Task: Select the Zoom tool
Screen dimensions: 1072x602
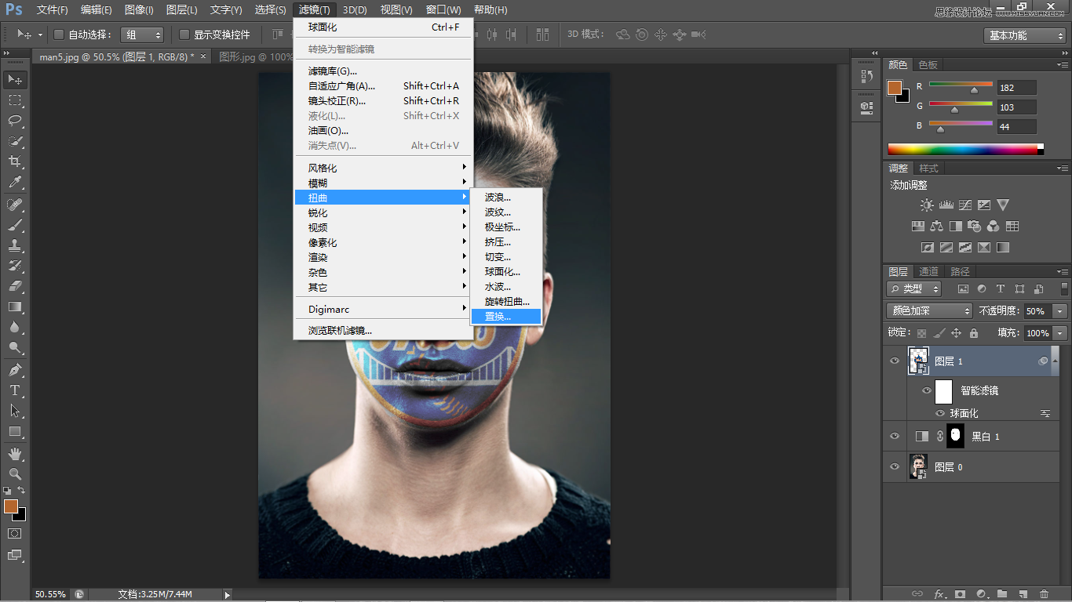Action: (15, 474)
